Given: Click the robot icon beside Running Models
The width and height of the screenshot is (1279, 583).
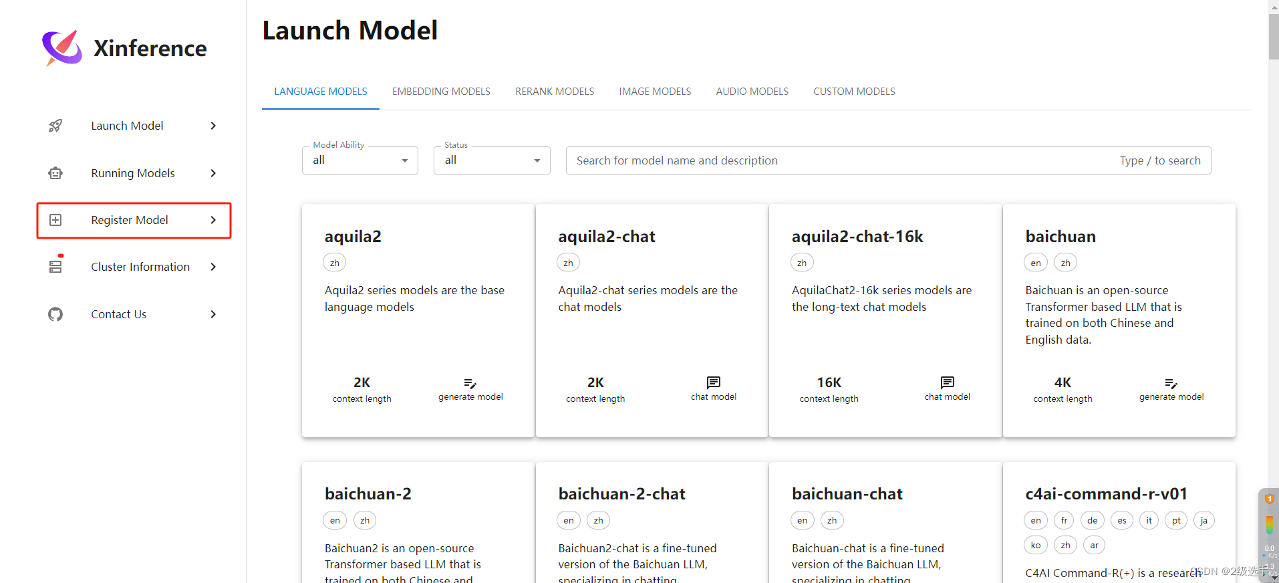Looking at the screenshot, I should click(55, 173).
